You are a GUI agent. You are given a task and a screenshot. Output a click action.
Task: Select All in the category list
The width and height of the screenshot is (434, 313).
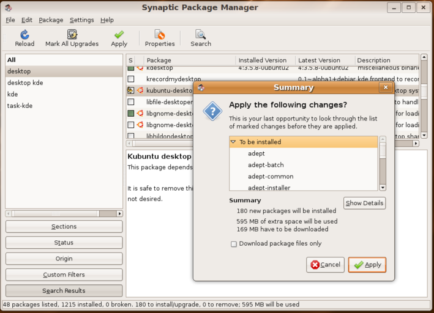click(64, 60)
